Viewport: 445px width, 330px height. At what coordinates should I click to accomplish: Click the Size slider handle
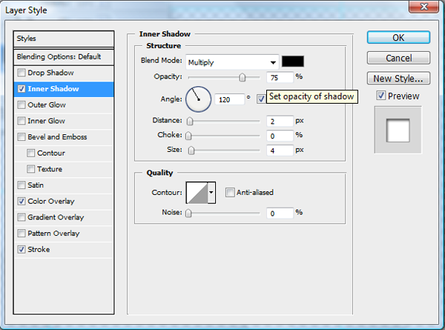pos(191,151)
